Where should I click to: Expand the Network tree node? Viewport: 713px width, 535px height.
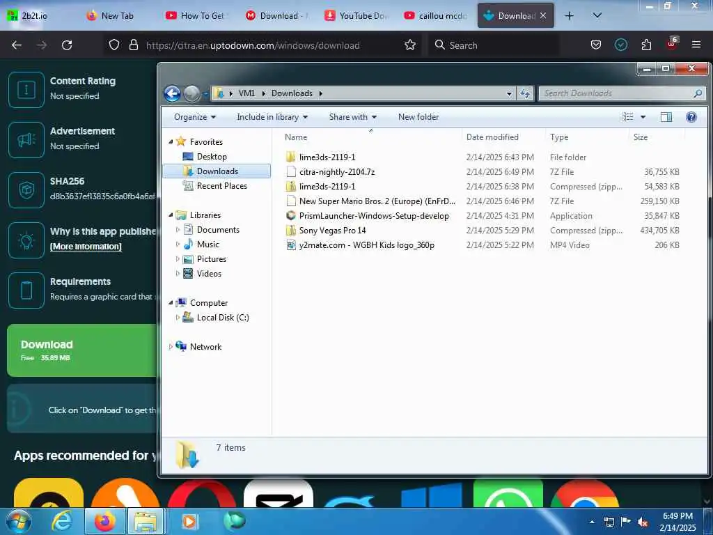pyautogui.click(x=171, y=347)
